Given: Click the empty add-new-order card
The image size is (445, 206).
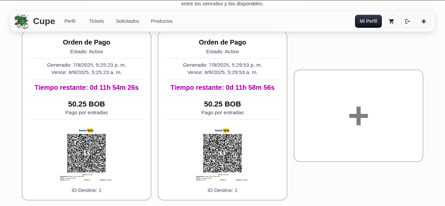Looking at the screenshot, I should pos(358,116).
